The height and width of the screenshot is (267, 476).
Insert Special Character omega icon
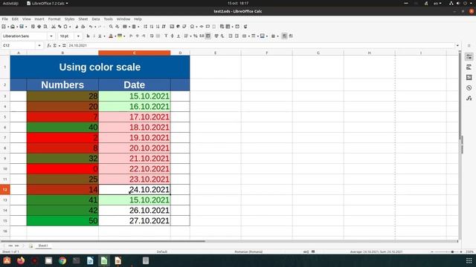click(192, 27)
